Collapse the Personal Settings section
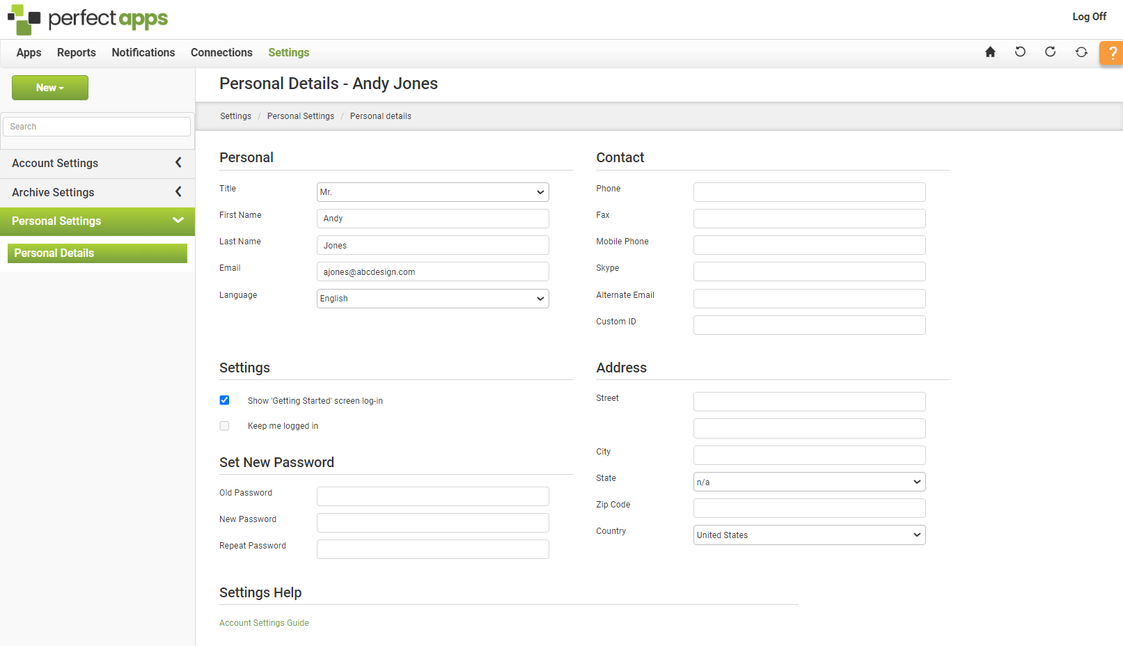The height and width of the screenshot is (646, 1123). tap(97, 221)
